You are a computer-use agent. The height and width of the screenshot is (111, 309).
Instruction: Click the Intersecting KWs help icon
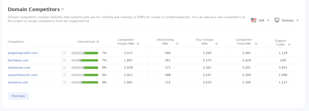[x=177, y=44]
